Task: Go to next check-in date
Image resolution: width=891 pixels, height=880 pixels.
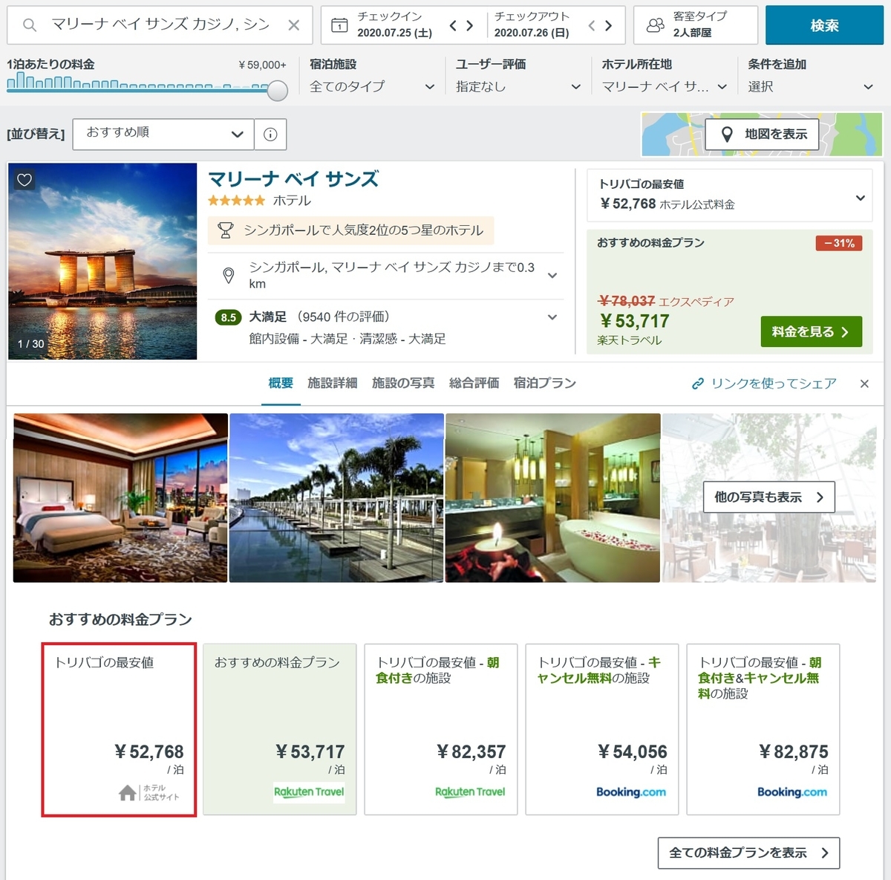Action: 469,25
